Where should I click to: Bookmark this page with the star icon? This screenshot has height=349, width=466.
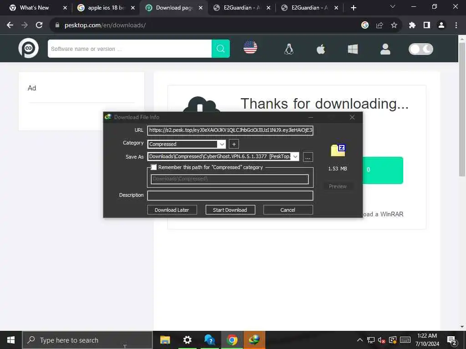pos(394,25)
